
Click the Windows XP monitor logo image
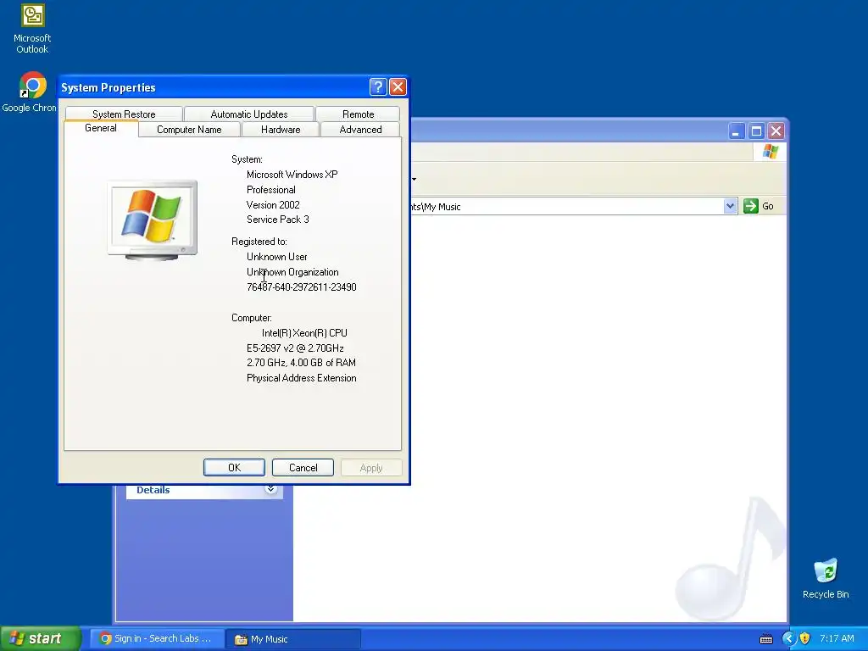coord(153,220)
